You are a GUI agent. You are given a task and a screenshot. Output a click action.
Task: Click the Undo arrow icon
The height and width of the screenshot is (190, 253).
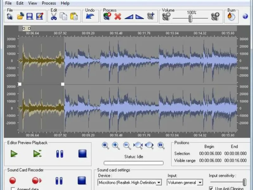90,16
